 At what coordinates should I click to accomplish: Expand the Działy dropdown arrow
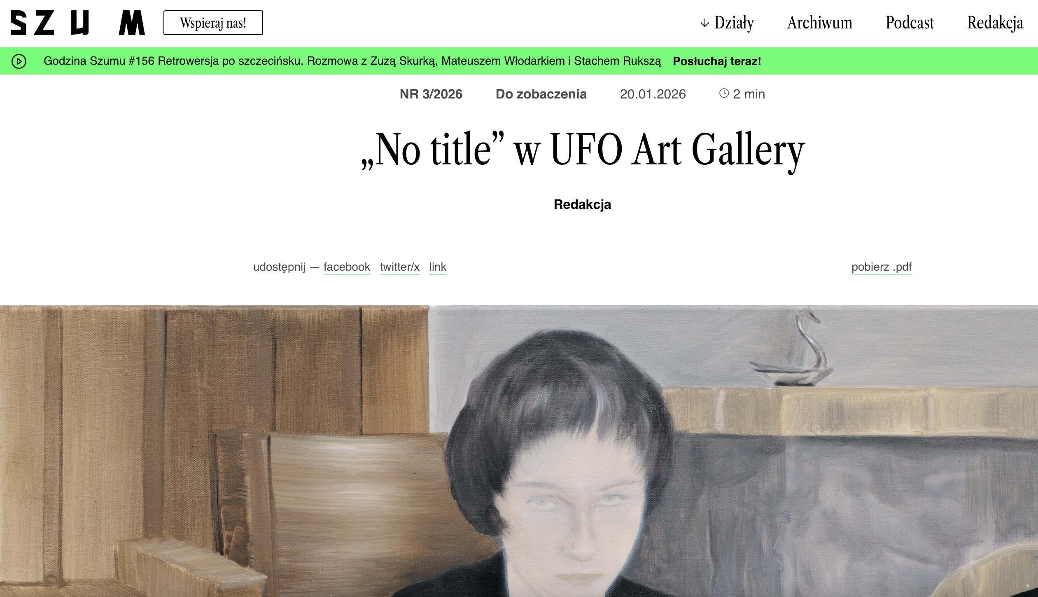[705, 23]
